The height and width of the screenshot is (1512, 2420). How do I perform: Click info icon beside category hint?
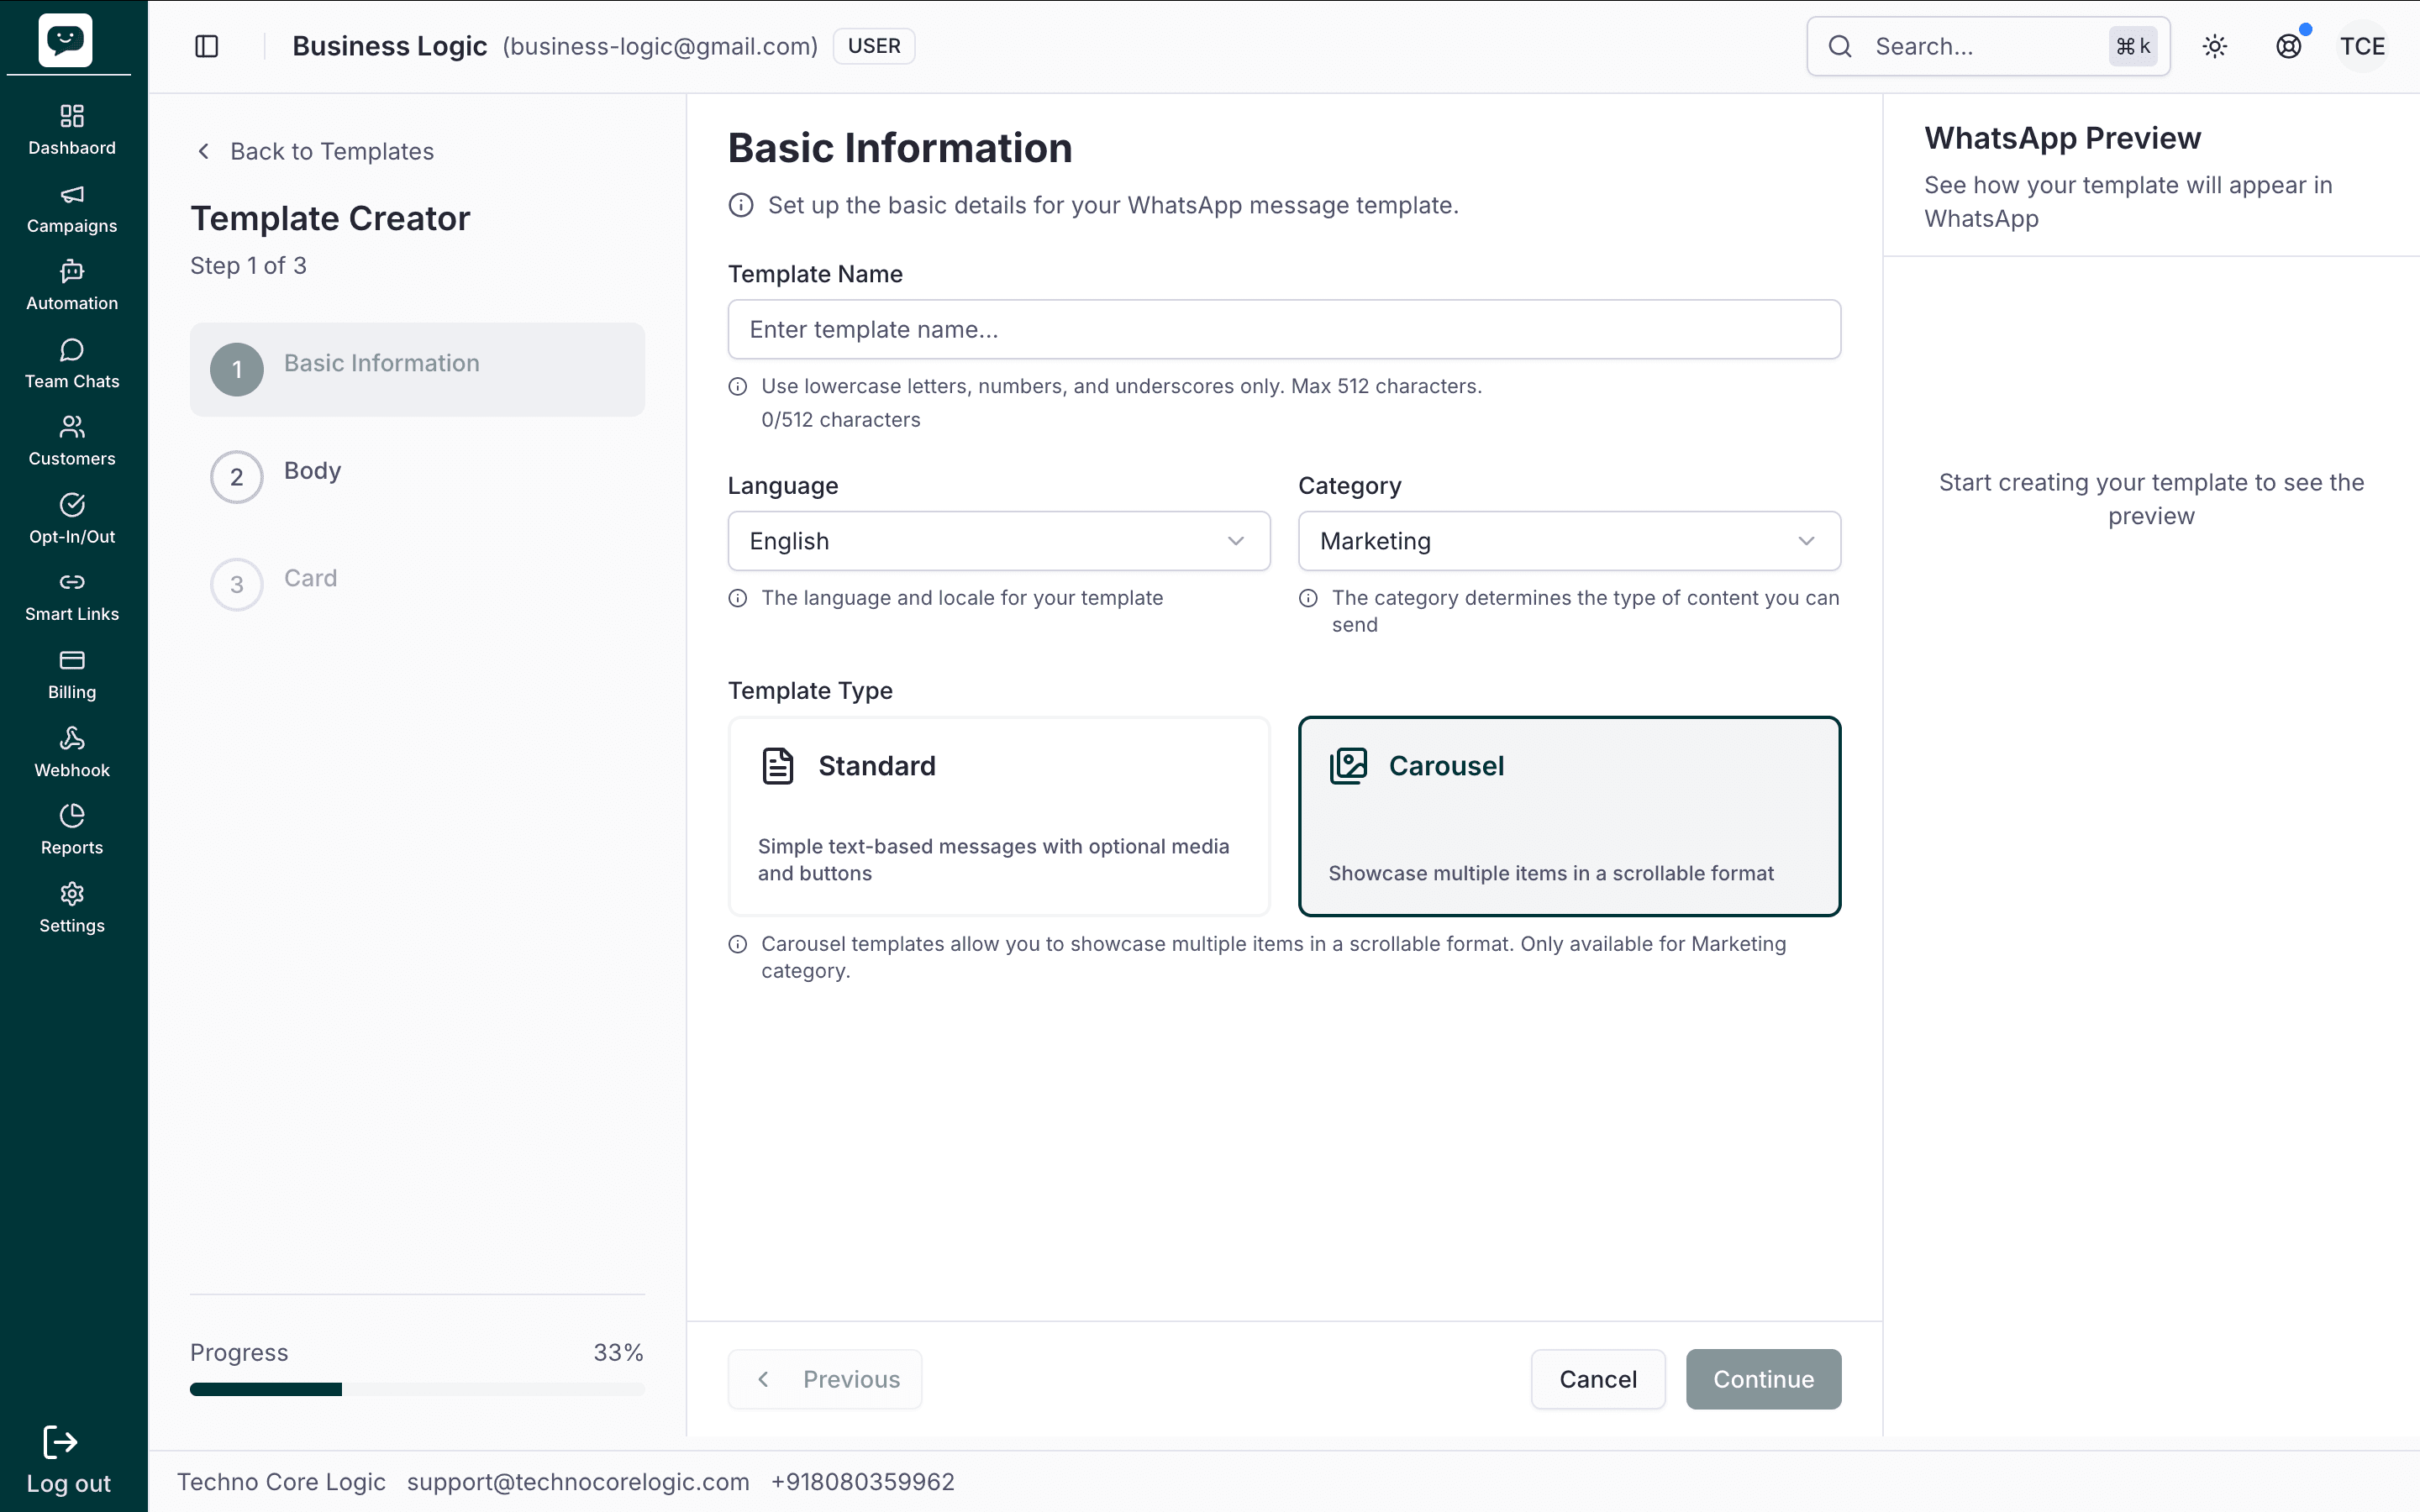pos(1308,598)
